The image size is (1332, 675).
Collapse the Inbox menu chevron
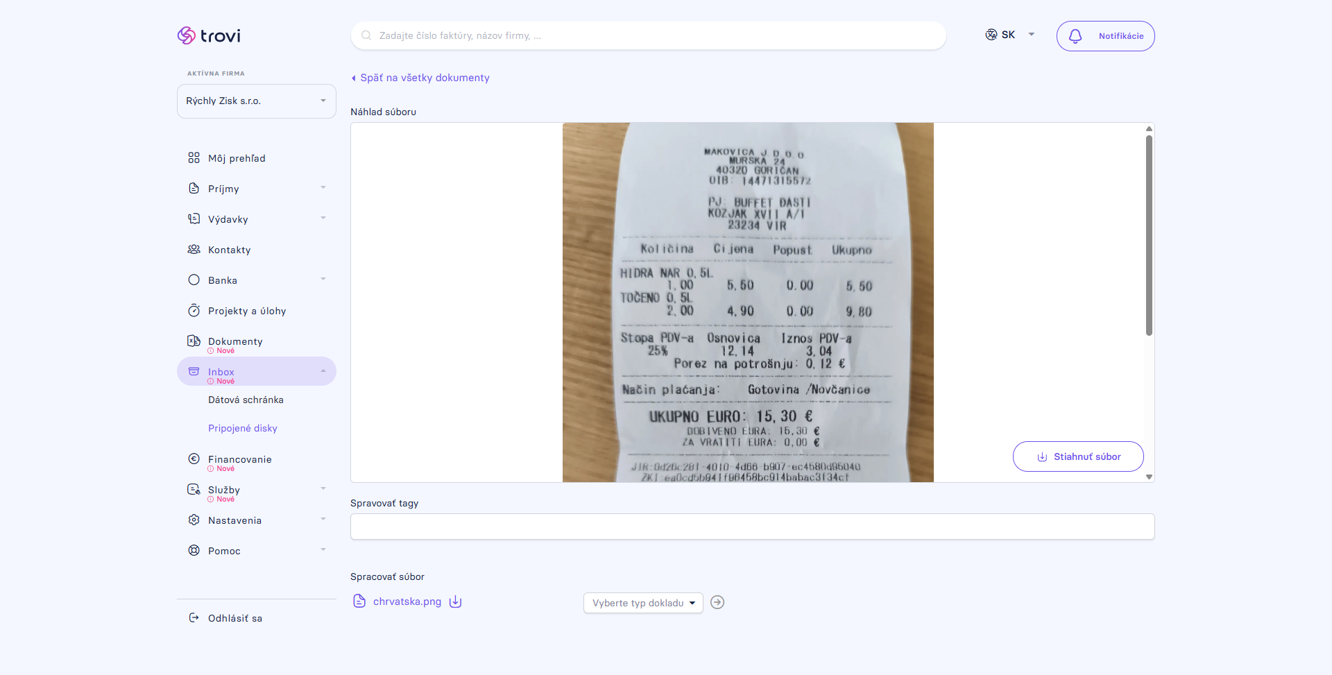pos(323,371)
